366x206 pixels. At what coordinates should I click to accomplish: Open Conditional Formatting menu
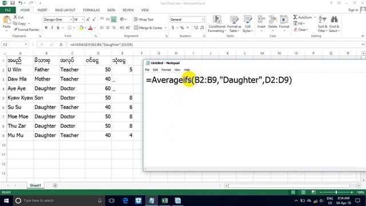(x=217, y=24)
